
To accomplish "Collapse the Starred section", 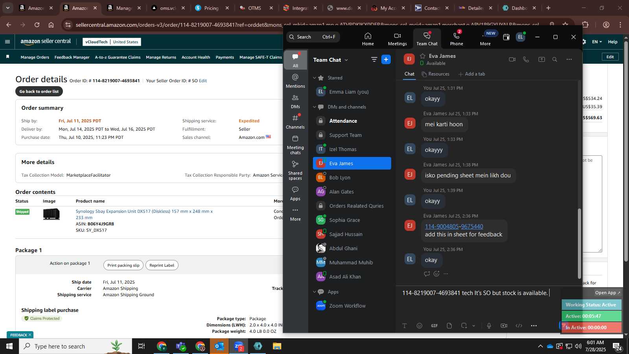I will [314, 78].
